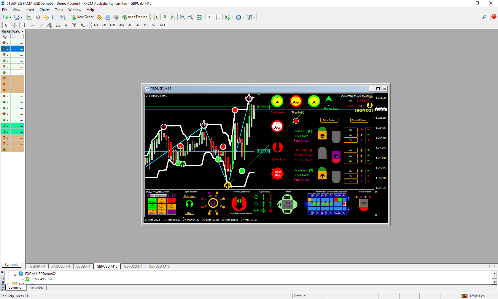Toggle the Terminal panel icon
498x299 pixels.
pyautogui.click(x=55, y=17)
